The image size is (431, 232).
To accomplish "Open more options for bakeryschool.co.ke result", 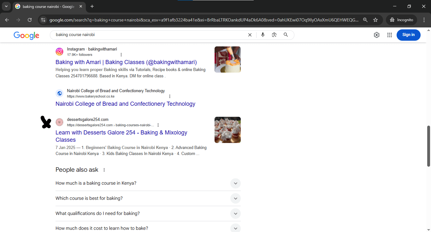I will [x=170, y=96].
